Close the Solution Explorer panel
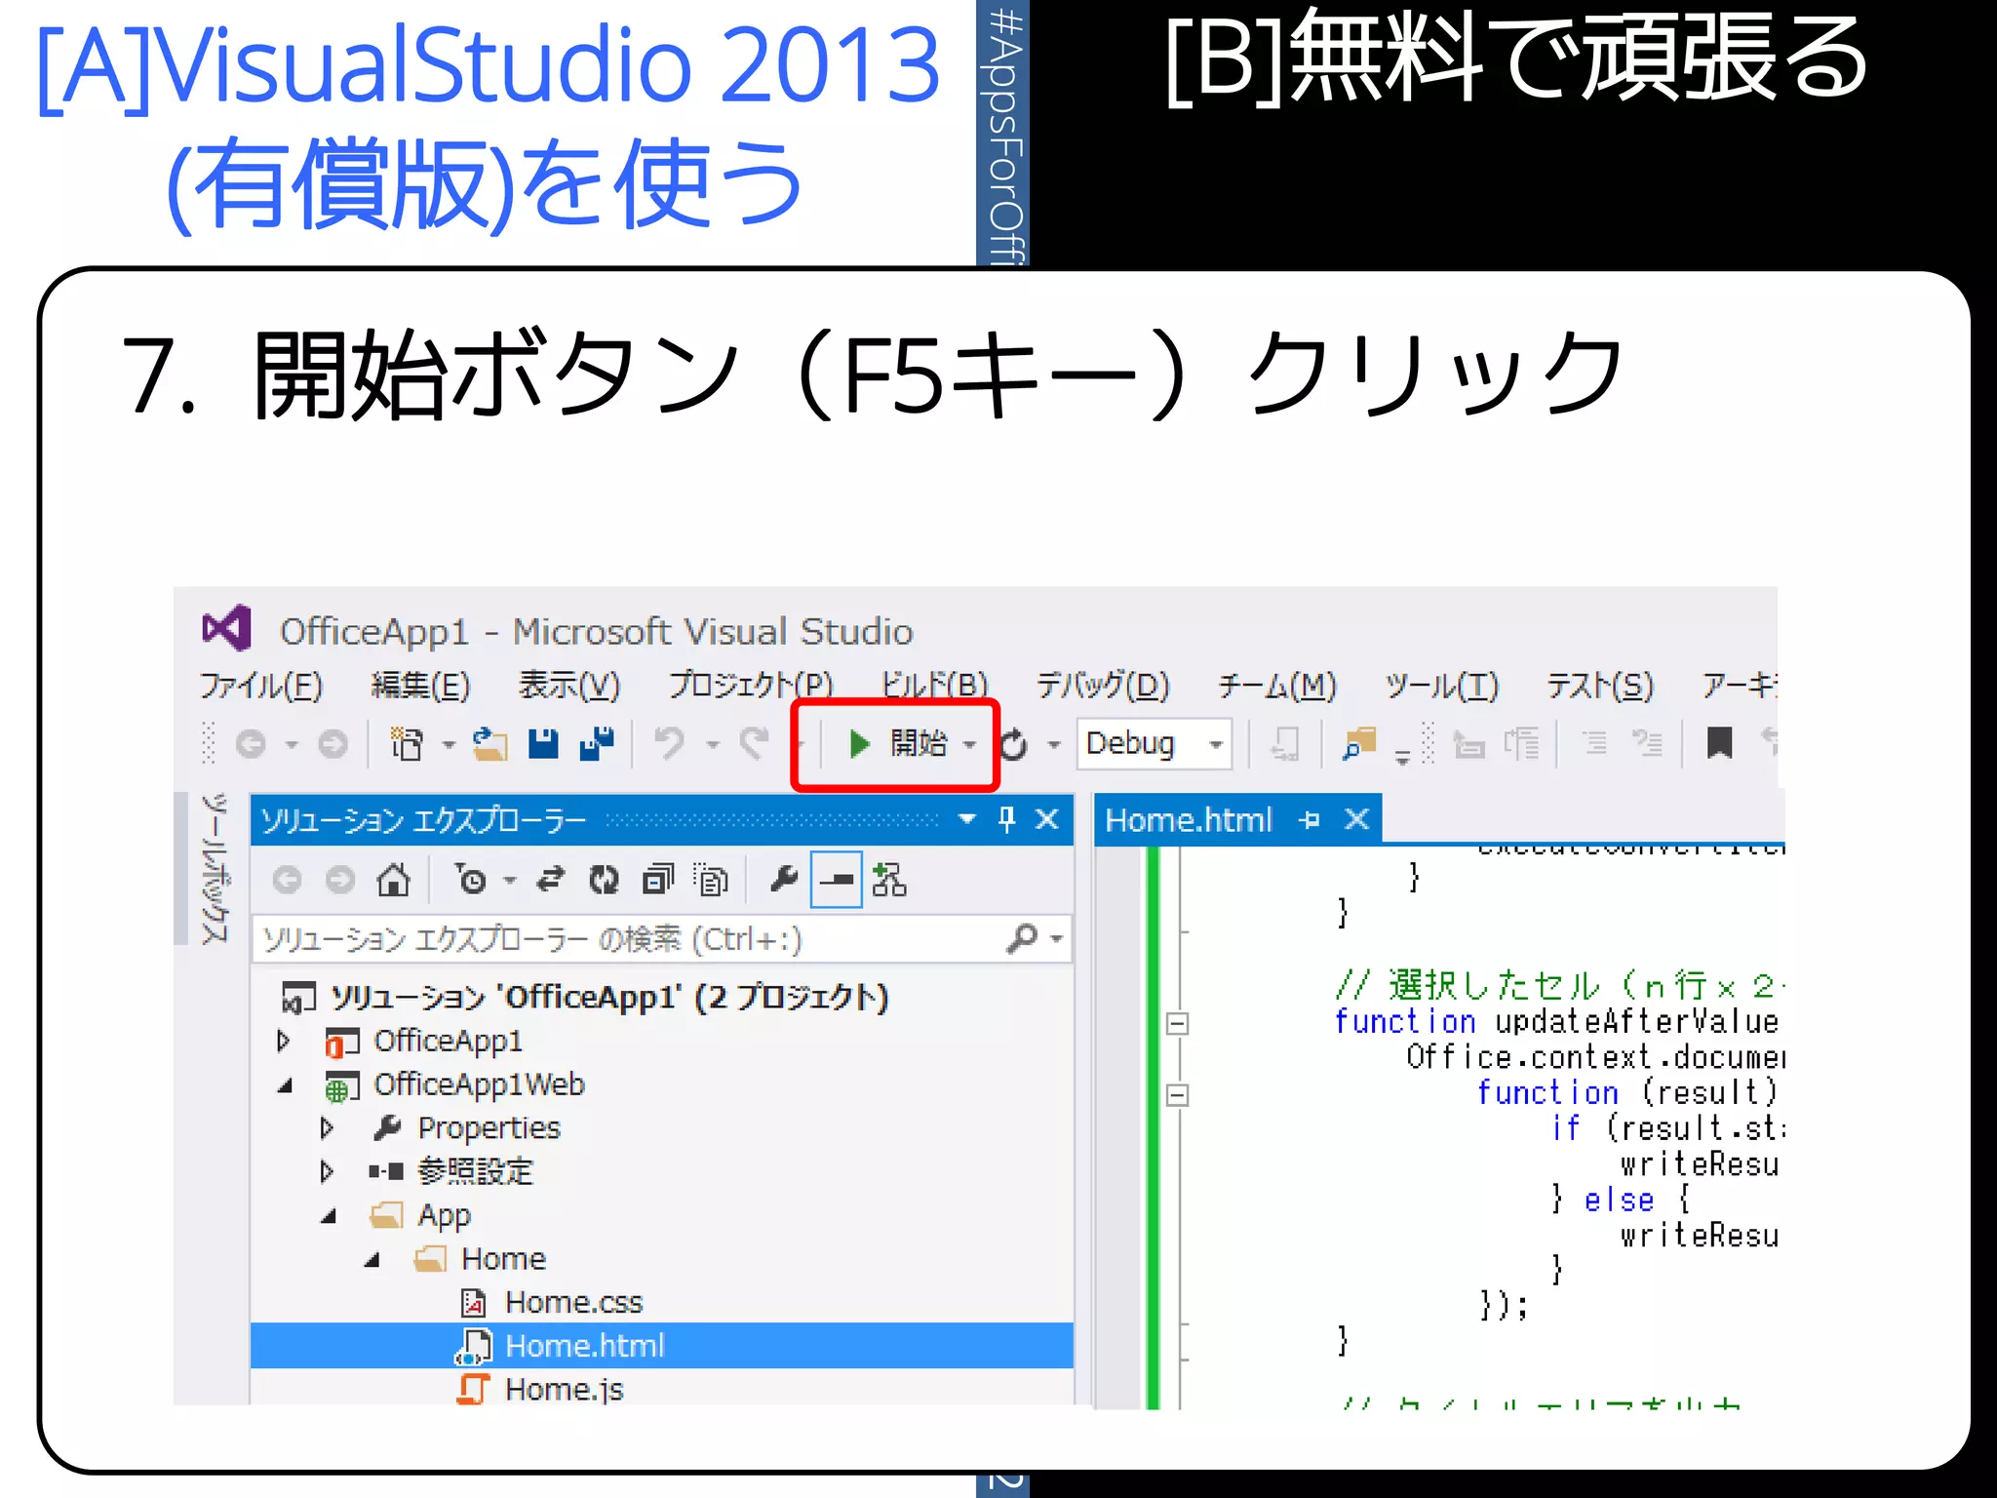The height and width of the screenshot is (1498, 1997). pyautogui.click(x=1047, y=819)
